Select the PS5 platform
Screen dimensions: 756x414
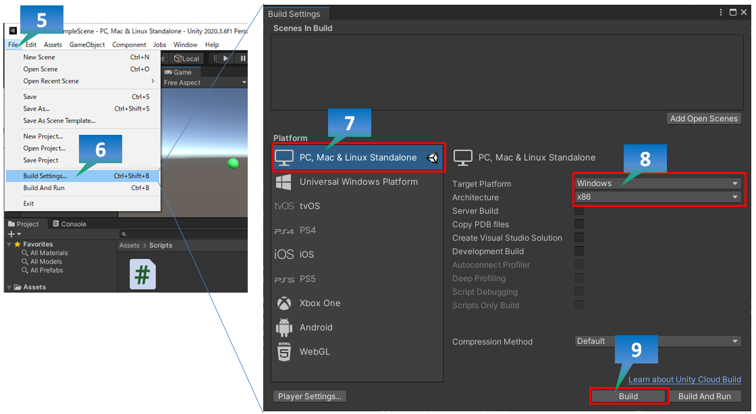(357, 279)
